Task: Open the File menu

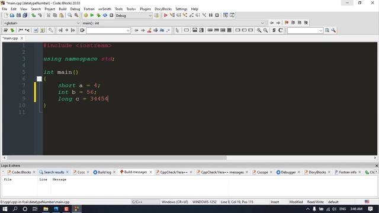Action: 4,9
